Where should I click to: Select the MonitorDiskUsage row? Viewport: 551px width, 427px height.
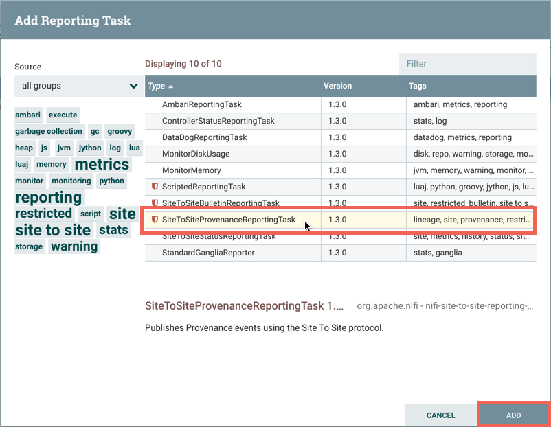pyautogui.click(x=341, y=154)
